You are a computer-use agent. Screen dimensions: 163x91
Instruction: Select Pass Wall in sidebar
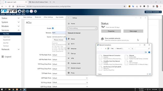(10, 34)
